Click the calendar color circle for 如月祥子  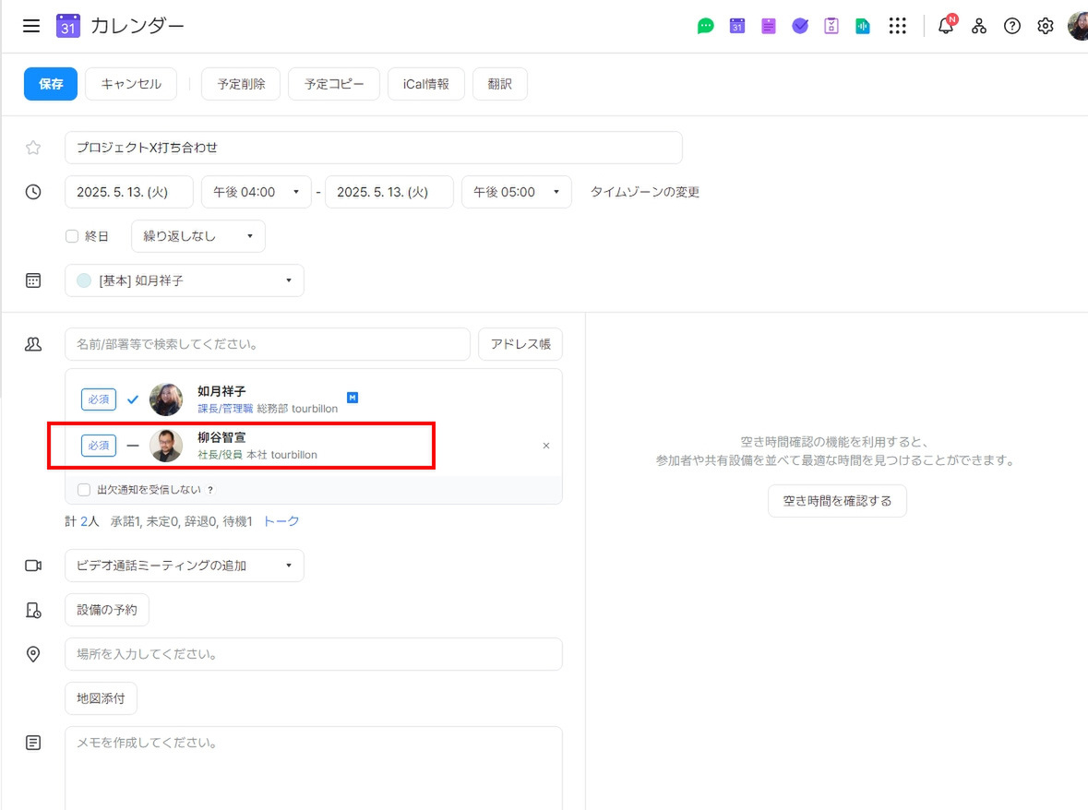point(84,280)
